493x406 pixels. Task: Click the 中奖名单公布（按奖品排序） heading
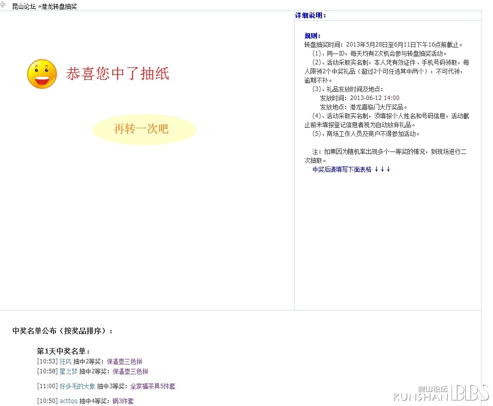click(x=63, y=331)
